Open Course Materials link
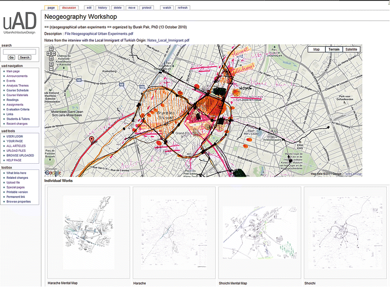Screen dimensions: 390x287 click(17, 95)
